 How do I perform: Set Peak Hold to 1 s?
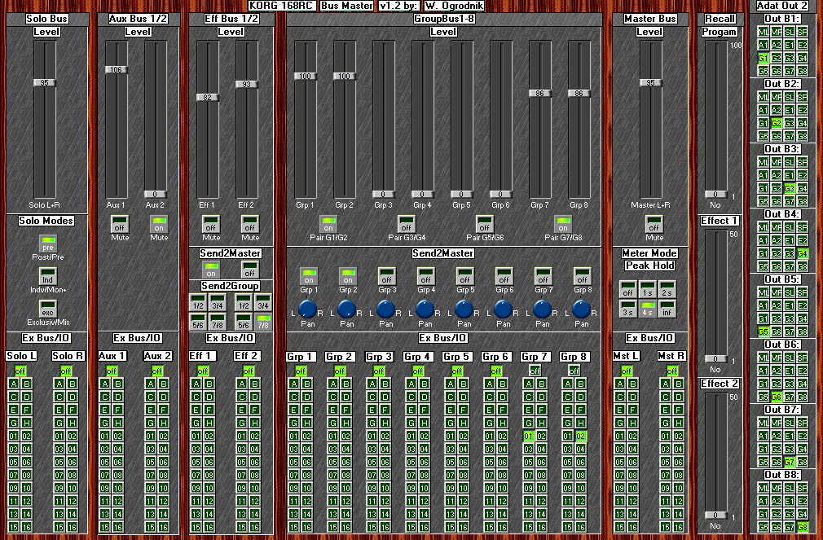[647, 289]
